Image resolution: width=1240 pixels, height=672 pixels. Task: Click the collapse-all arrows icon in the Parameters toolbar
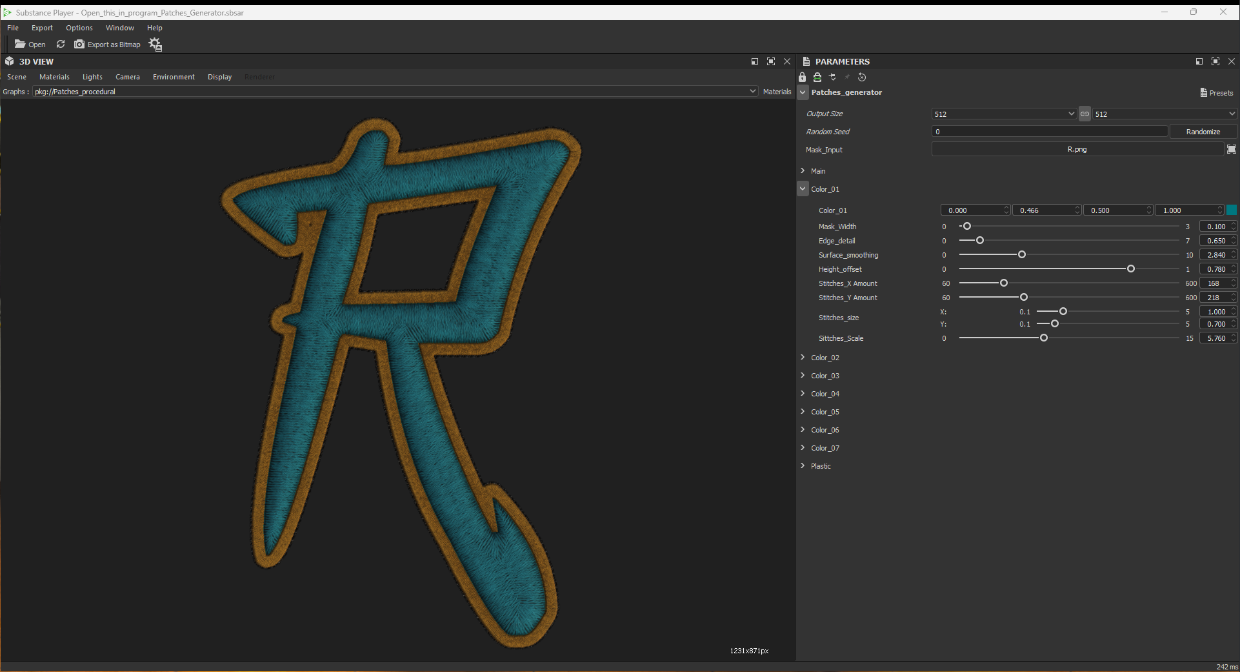(833, 77)
